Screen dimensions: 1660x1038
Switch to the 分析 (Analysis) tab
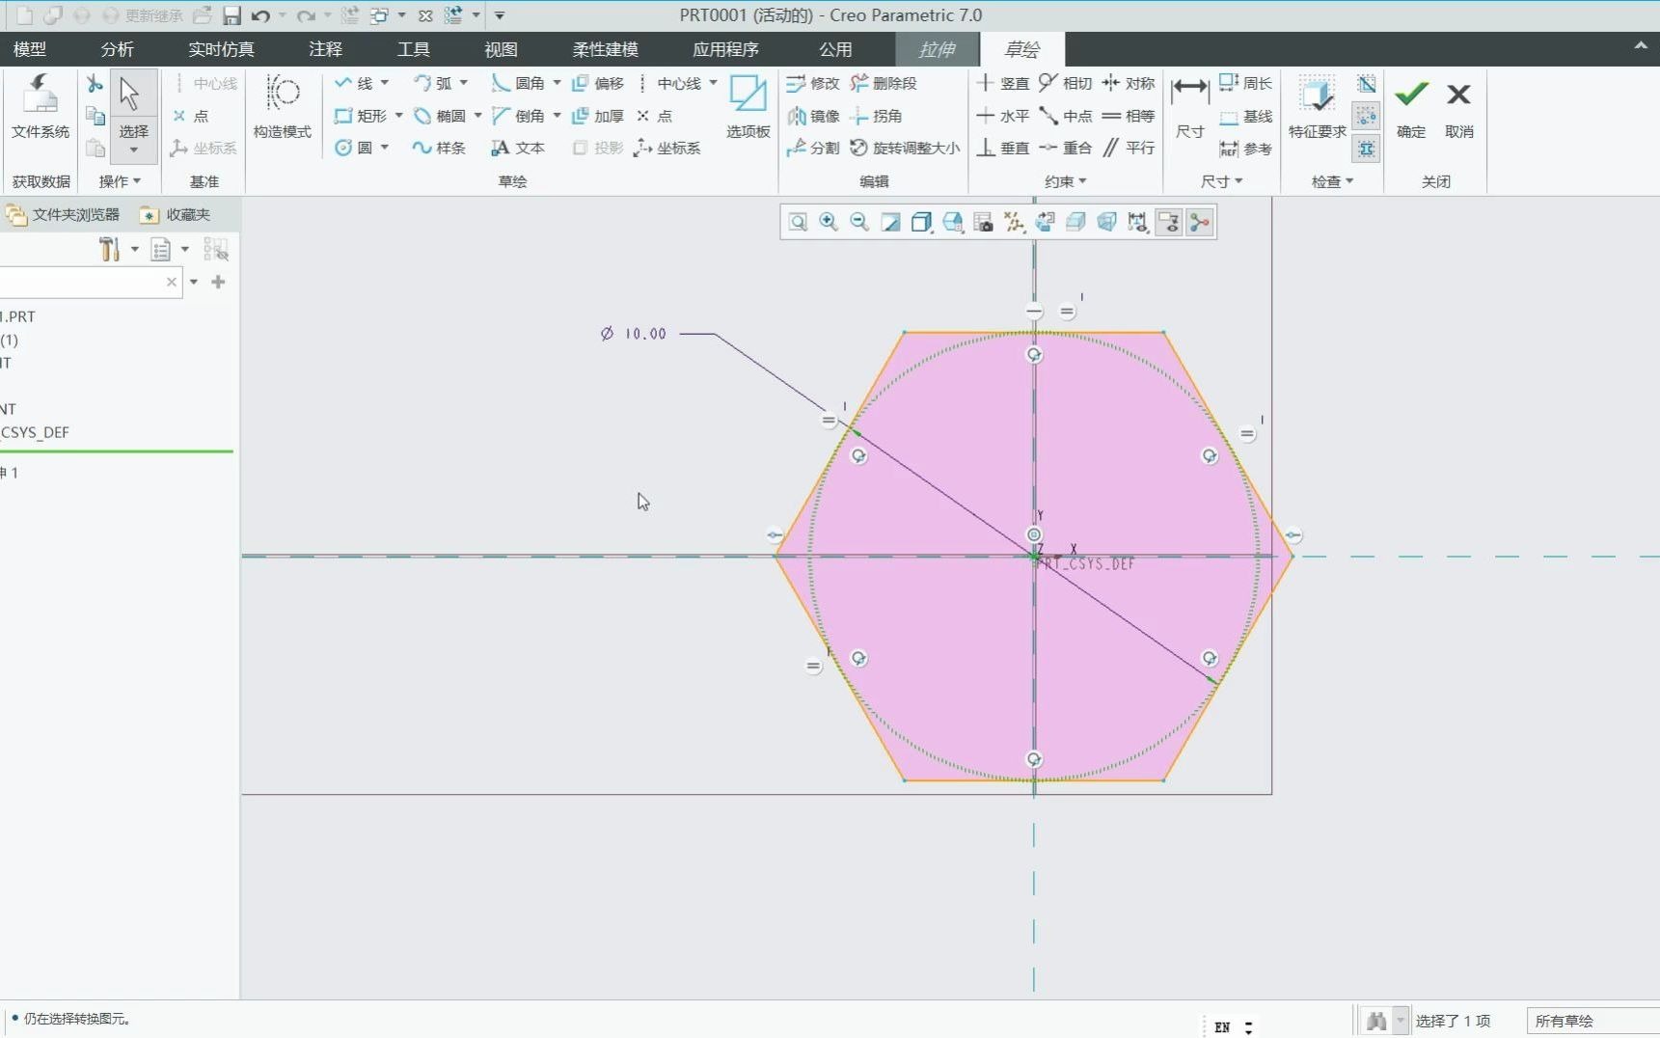coord(116,49)
